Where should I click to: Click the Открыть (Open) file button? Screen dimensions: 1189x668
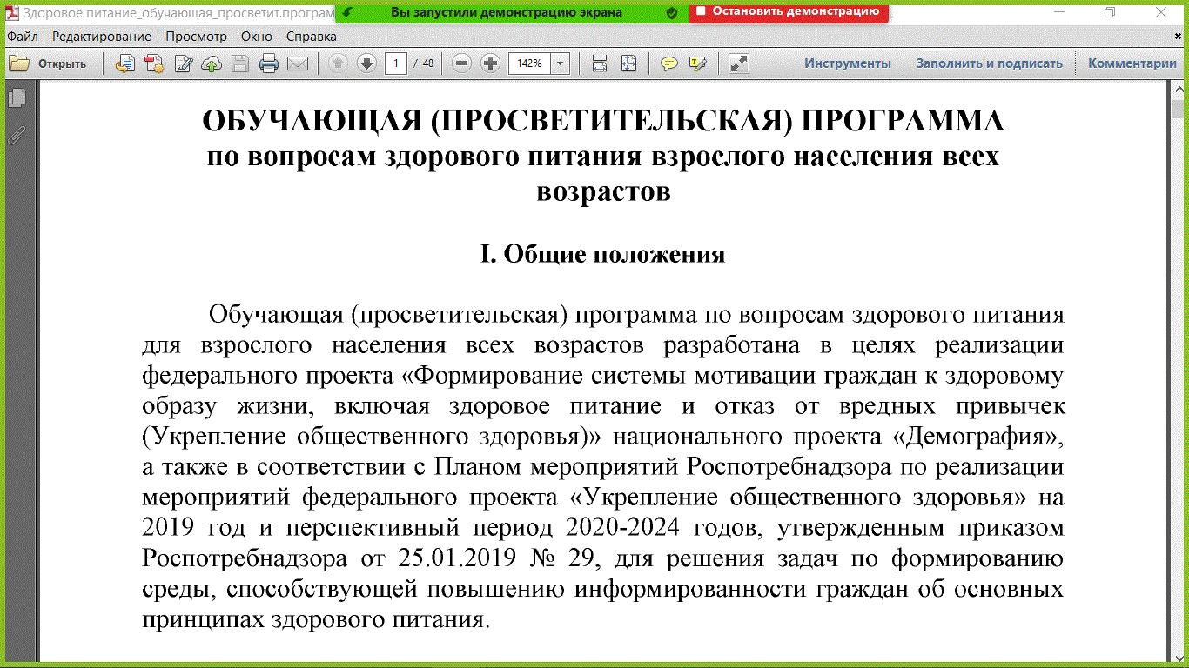click(x=49, y=63)
